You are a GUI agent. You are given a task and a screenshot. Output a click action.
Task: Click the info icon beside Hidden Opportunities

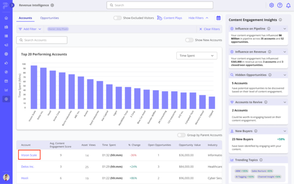270,75
